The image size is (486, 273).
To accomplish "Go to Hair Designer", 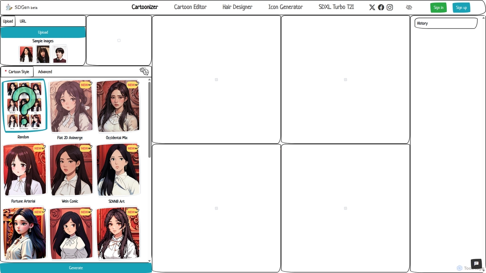I will pyautogui.click(x=237, y=7).
